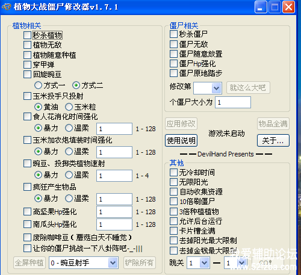301x275 pixels.
Task: Open the 使用说明 instructions
Action: coord(181,141)
